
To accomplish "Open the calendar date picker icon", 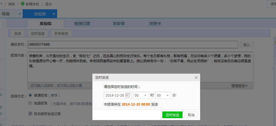I will (x=128, y=95).
